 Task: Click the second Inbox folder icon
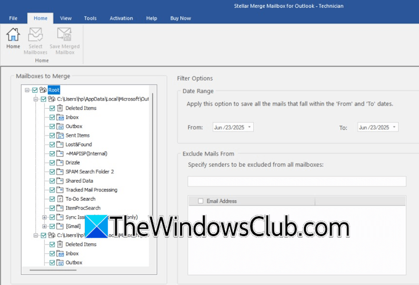tap(60, 253)
